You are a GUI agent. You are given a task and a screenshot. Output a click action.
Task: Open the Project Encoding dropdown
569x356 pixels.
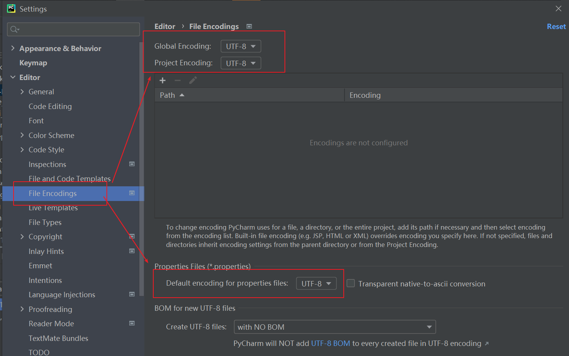(241, 63)
